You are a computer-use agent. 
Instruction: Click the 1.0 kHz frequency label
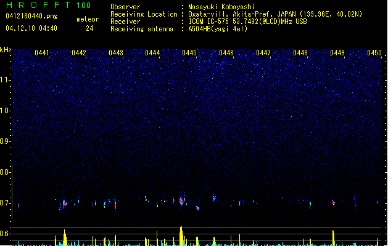pyautogui.click(x=5, y=111)
